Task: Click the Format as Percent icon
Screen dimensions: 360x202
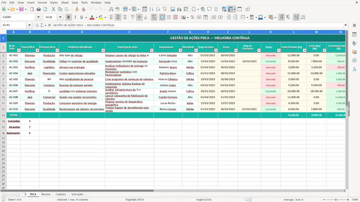Action: point(193,17)
